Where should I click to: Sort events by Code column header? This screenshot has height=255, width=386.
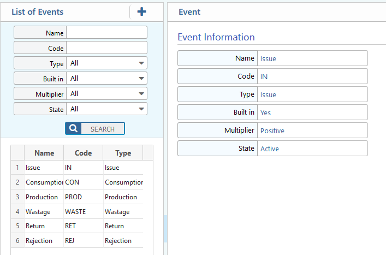coord(83,153)
